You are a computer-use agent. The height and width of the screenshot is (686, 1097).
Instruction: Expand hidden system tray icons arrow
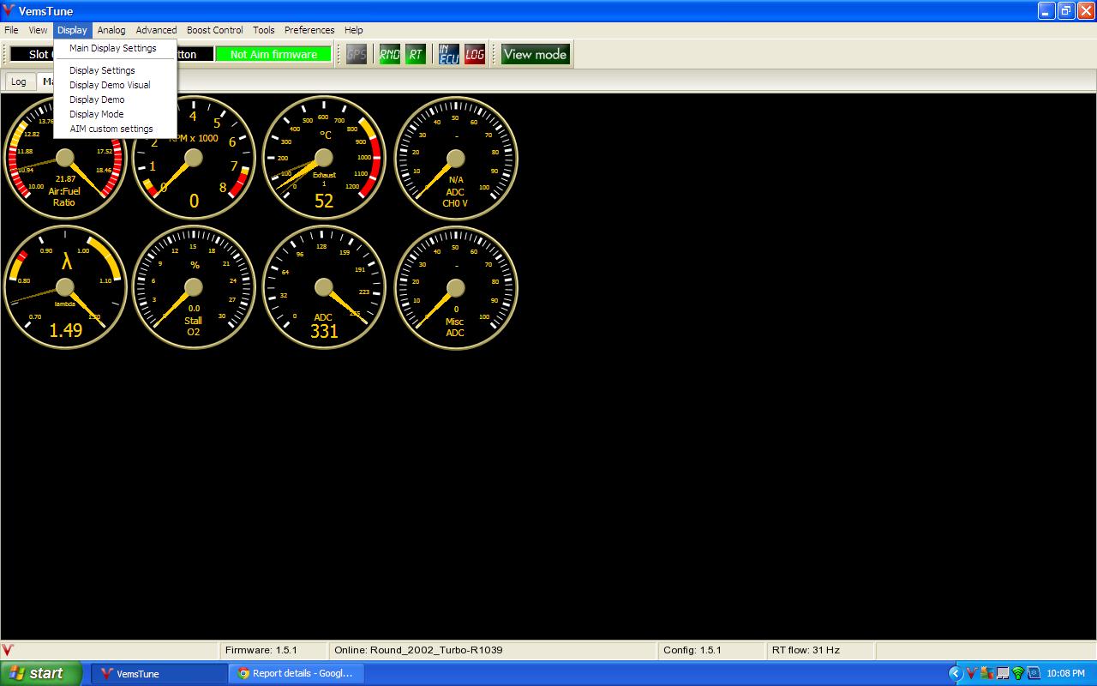(x=956, y=673)
